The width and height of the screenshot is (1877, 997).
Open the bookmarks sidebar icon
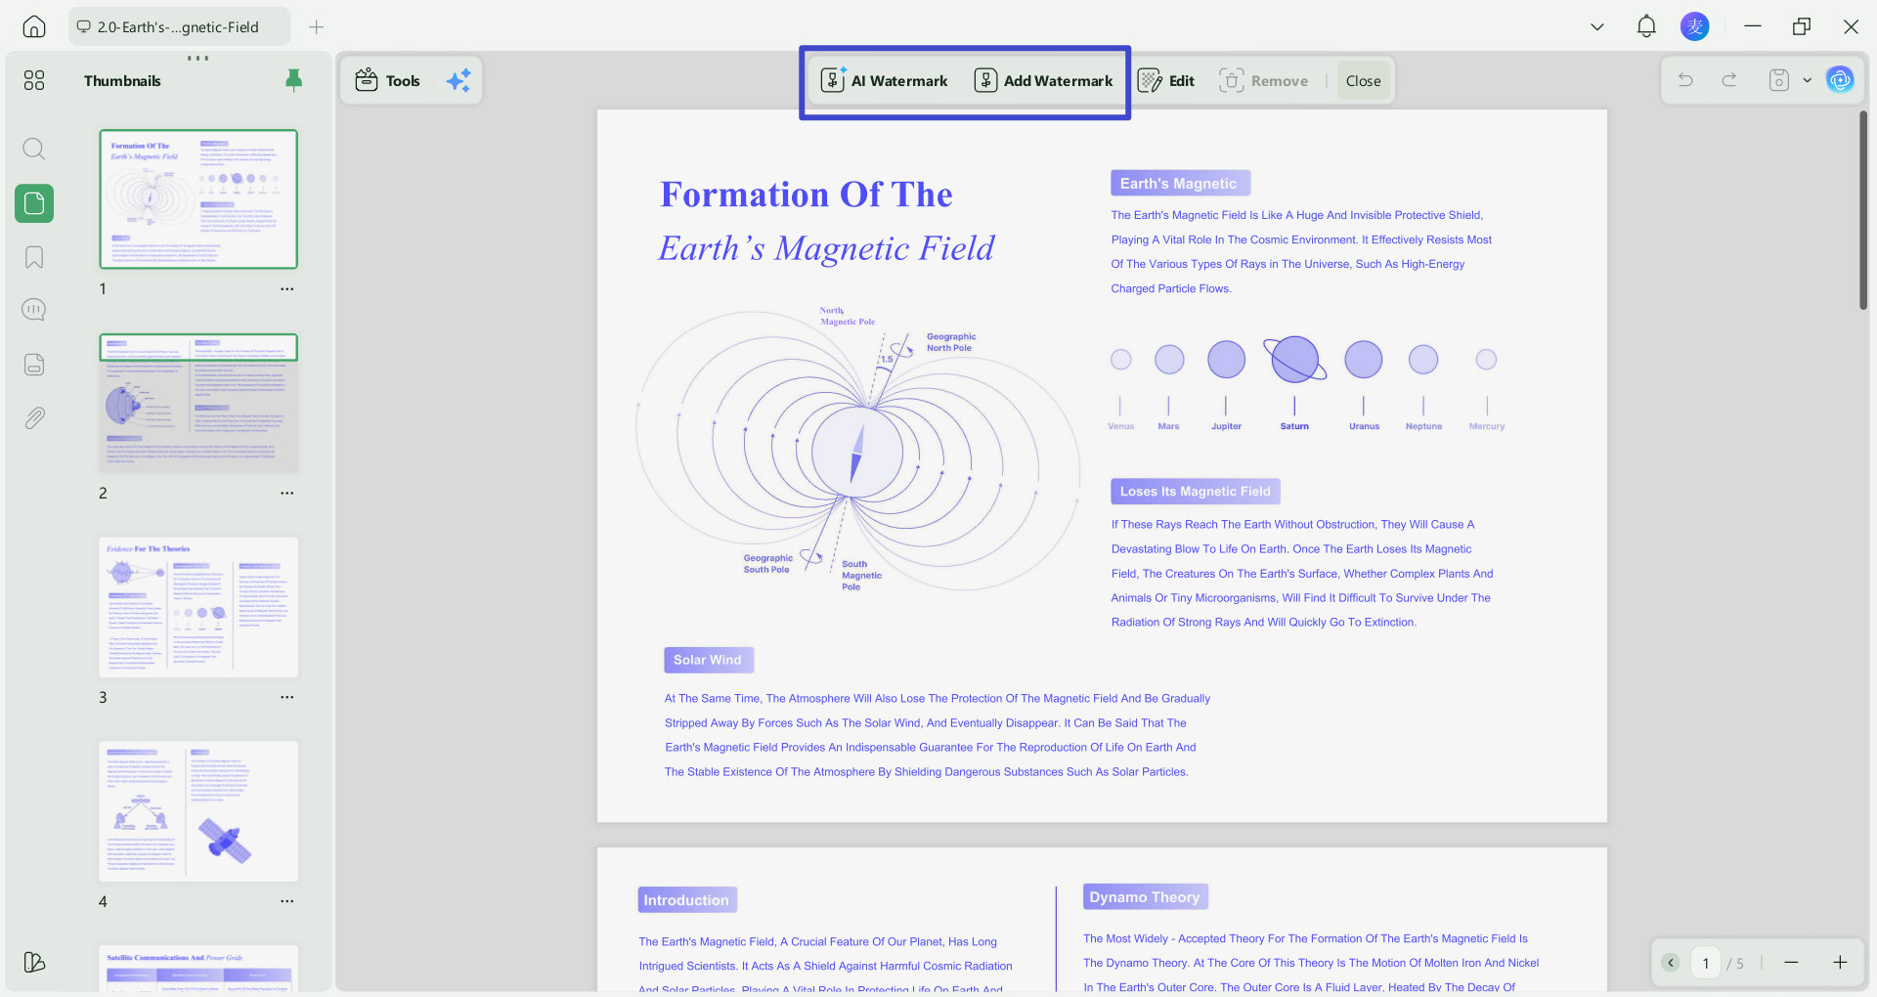pyautogui.click(x=34, y=257)
